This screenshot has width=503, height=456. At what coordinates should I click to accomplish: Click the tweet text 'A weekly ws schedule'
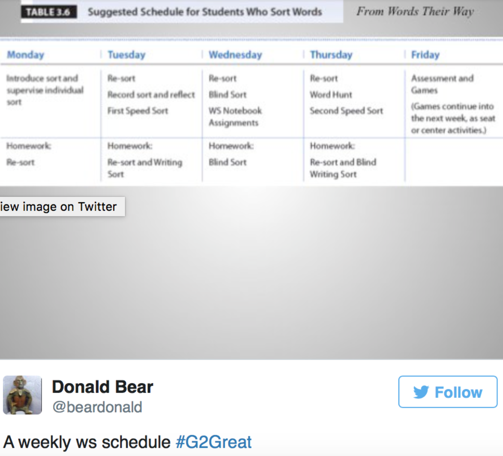(87, 442)
